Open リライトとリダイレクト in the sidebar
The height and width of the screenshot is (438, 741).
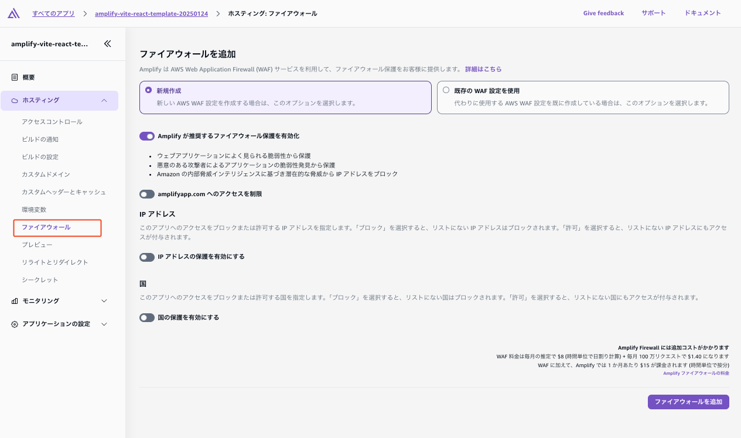point(55,262)
